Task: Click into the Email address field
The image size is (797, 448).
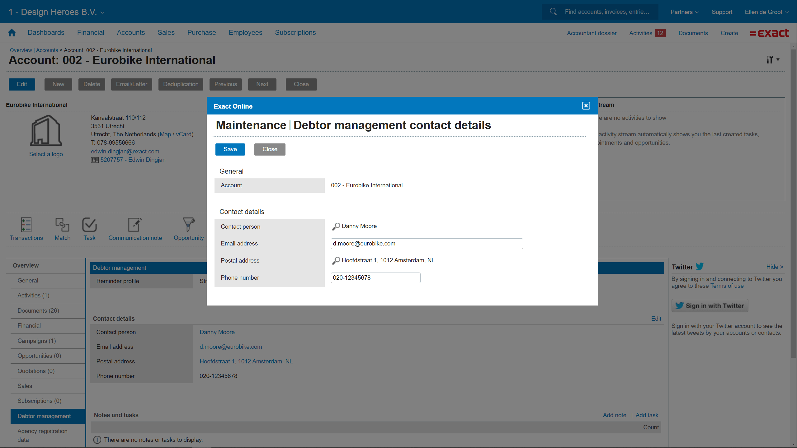Action: (x=427, y=244)
